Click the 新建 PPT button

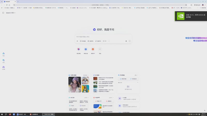pos(98,101)
